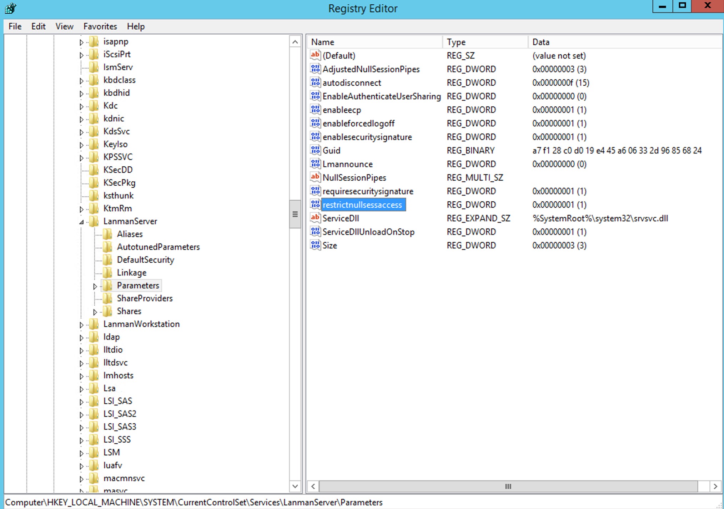Open the View menu
The image size is (724, 509).
(64, 26)
